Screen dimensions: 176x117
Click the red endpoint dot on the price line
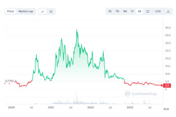click(x=162, y=85)
